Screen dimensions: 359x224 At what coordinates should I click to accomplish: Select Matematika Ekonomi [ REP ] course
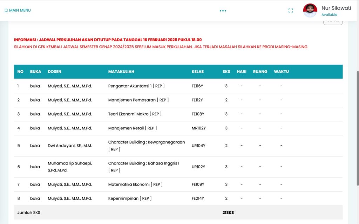[135, 184]
